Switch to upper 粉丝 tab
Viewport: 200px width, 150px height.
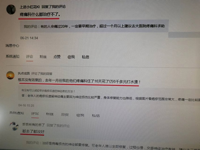[x=43, y=56]
